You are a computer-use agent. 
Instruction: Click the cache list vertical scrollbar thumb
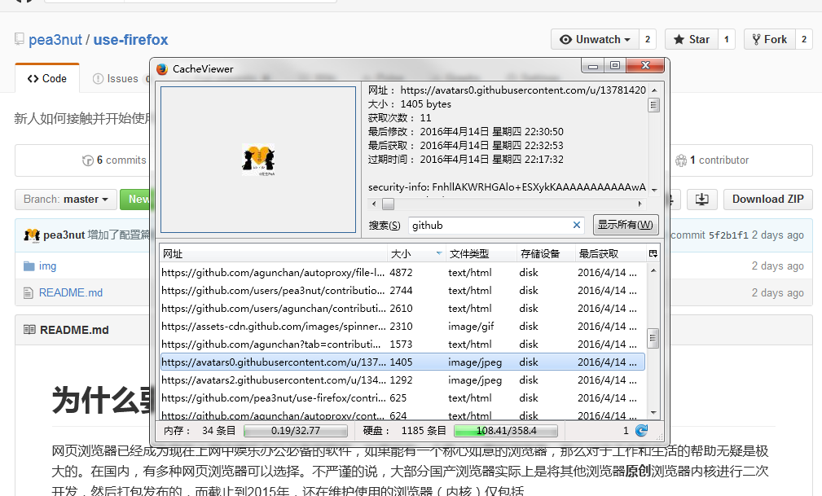coord(653,338)
